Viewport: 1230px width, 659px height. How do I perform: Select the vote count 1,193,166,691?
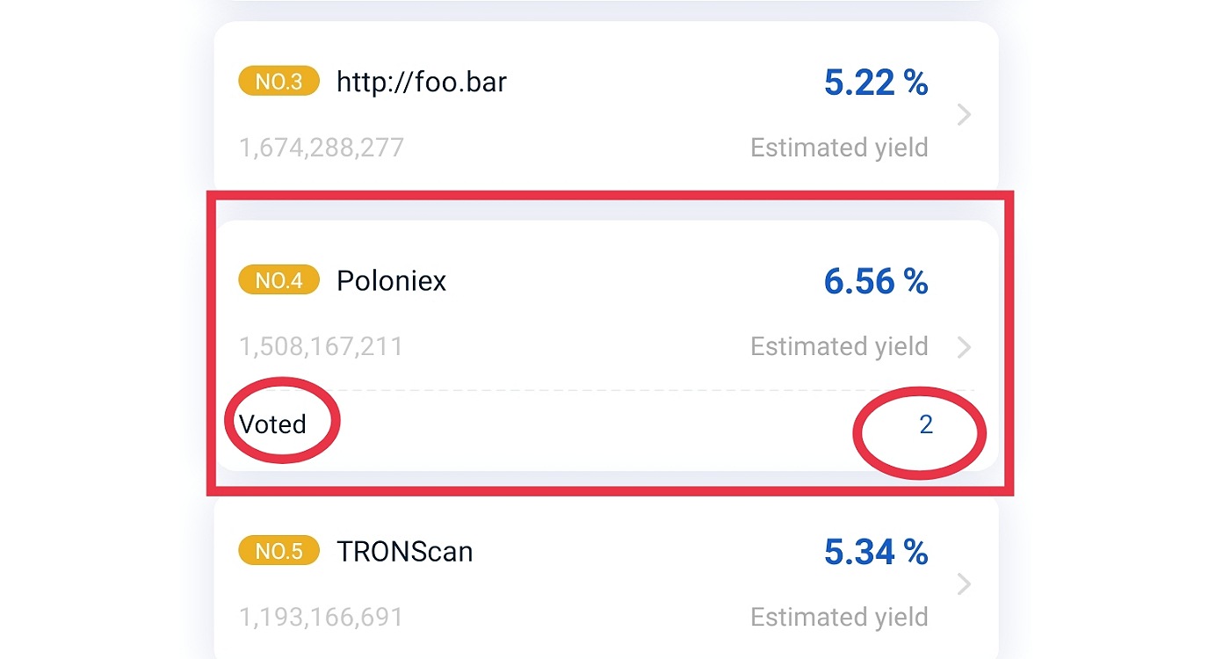[x=322, y=617]
